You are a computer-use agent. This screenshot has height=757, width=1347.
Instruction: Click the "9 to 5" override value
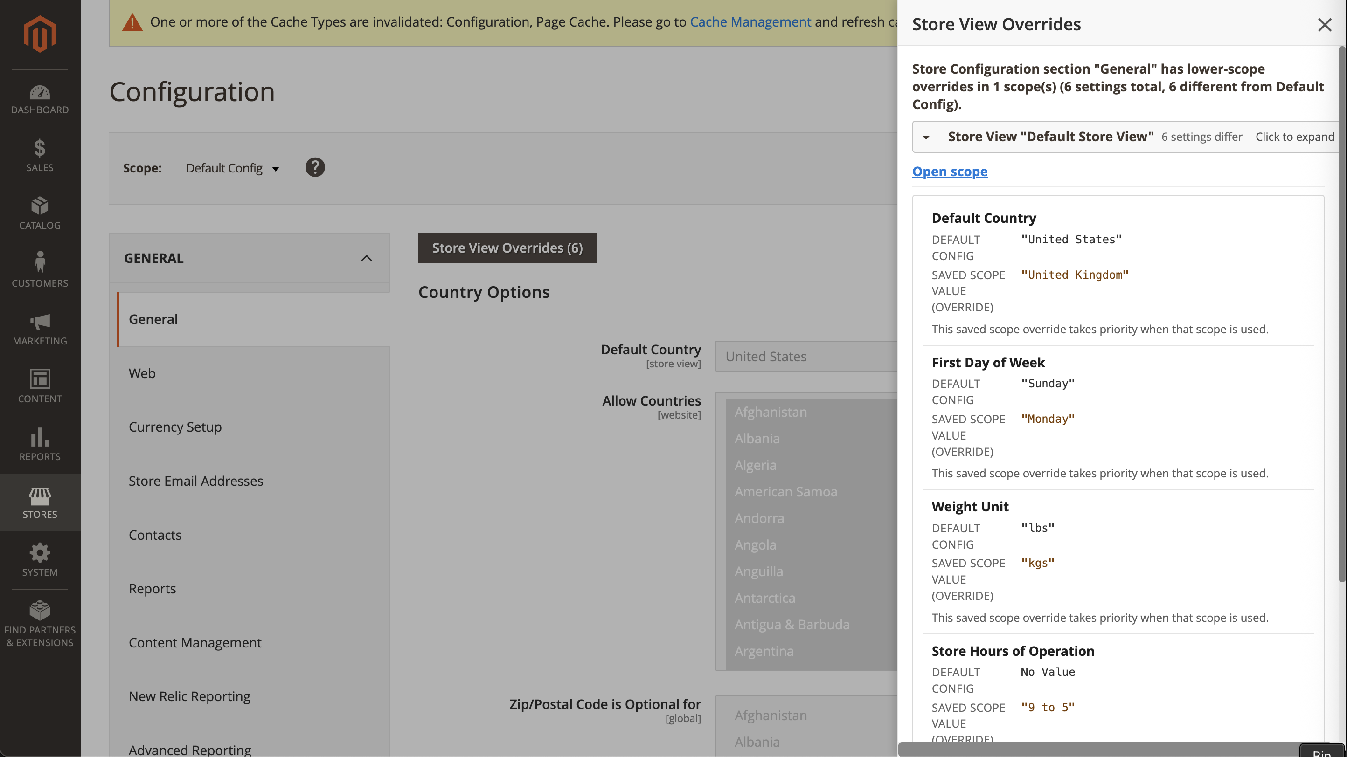(x=1048, y=708)
